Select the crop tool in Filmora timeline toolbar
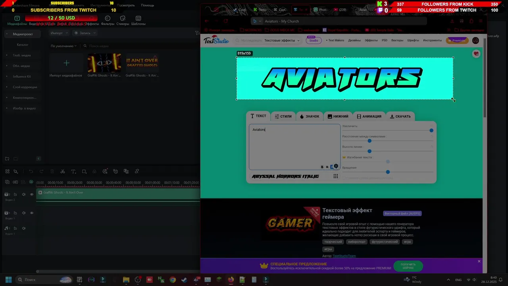508x286 pixels. pyautogui.click(x=84, y=172)
